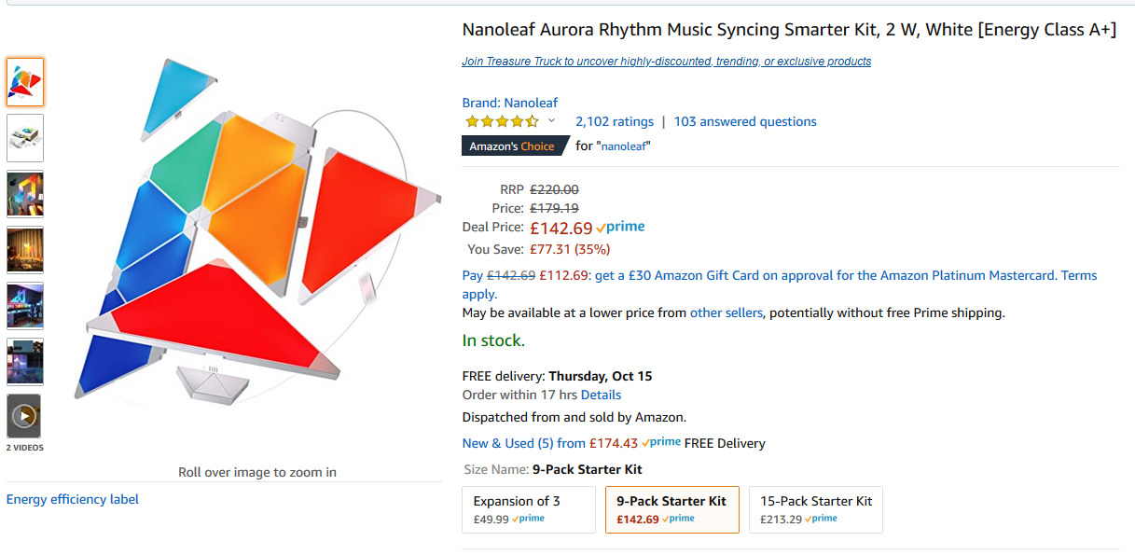This screenshot has width=1135, height=555.
Task: Choose the 15-Pack Starter Kit size option
Action: click(816, 509)
